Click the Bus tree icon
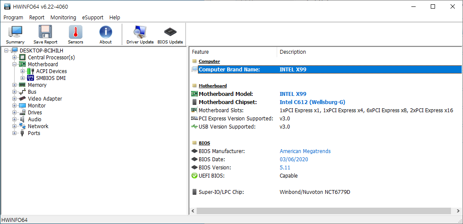 (x=22, y=92)
